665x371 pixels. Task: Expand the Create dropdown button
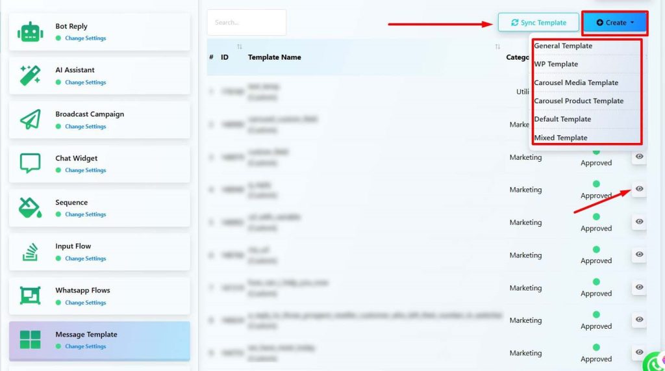point(614,23)
